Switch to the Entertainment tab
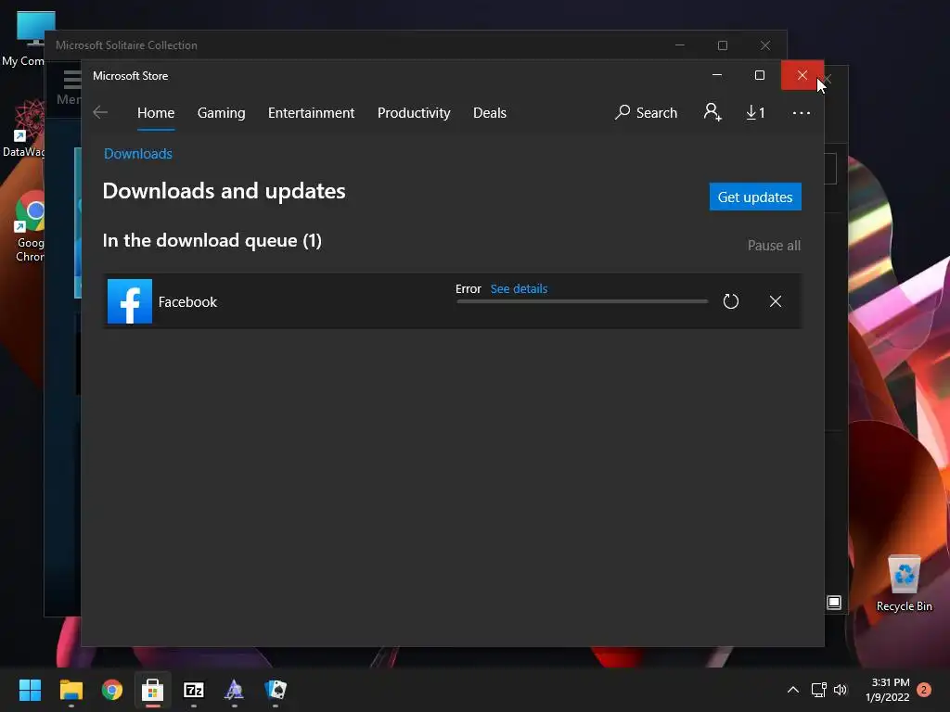This screenshot has height=712, width=950. (x=311, y=113)
